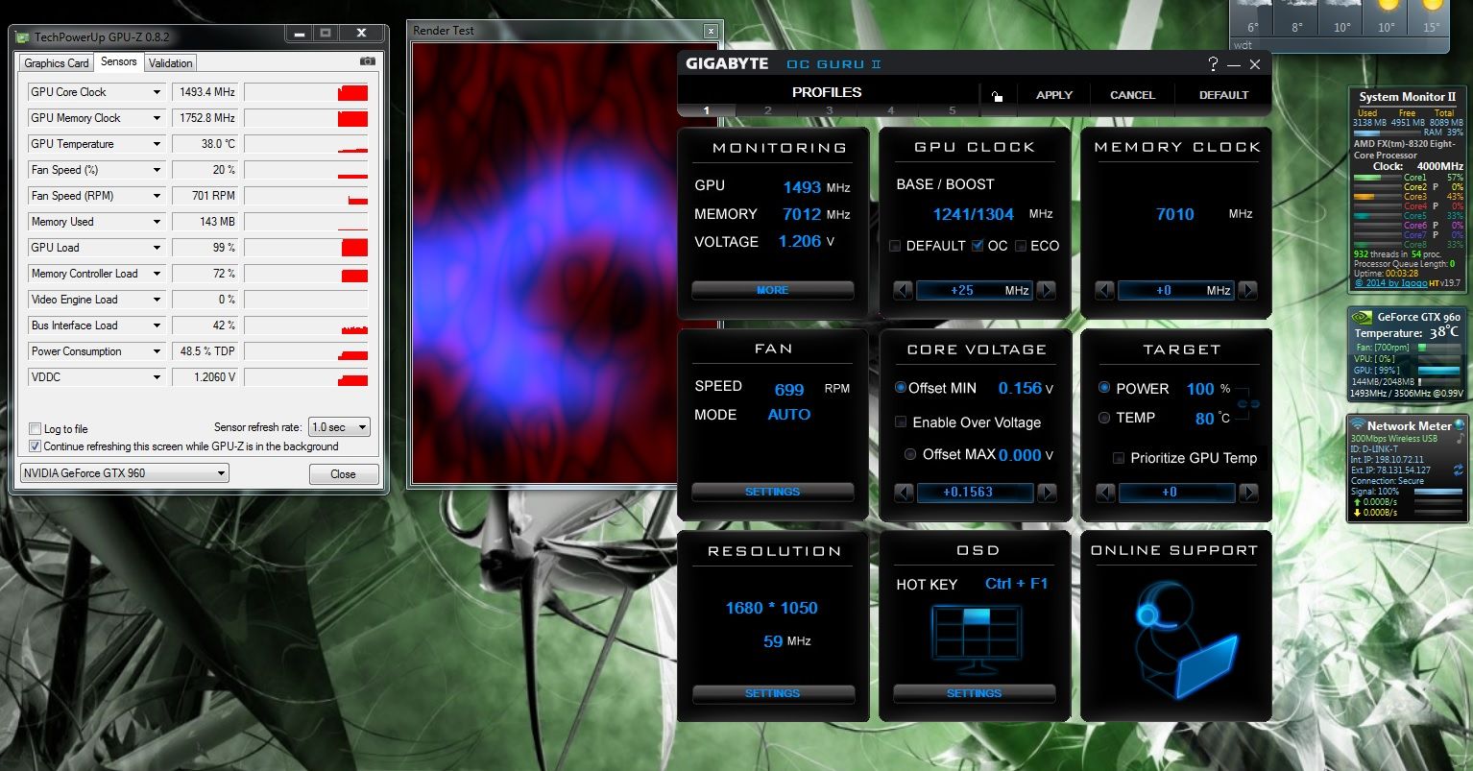Viewport: 1473px width, 771px height.
Task: Increase memory clock offset with right arrow
Action: click(1248, 290)
